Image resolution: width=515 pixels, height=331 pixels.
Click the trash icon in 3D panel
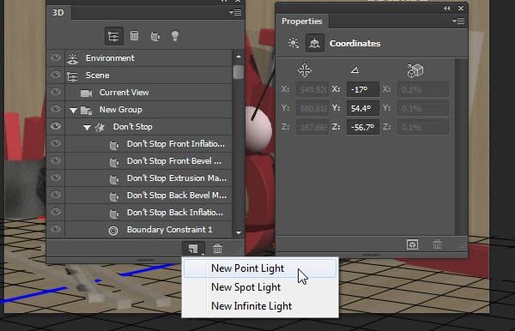tap(217, 249)
